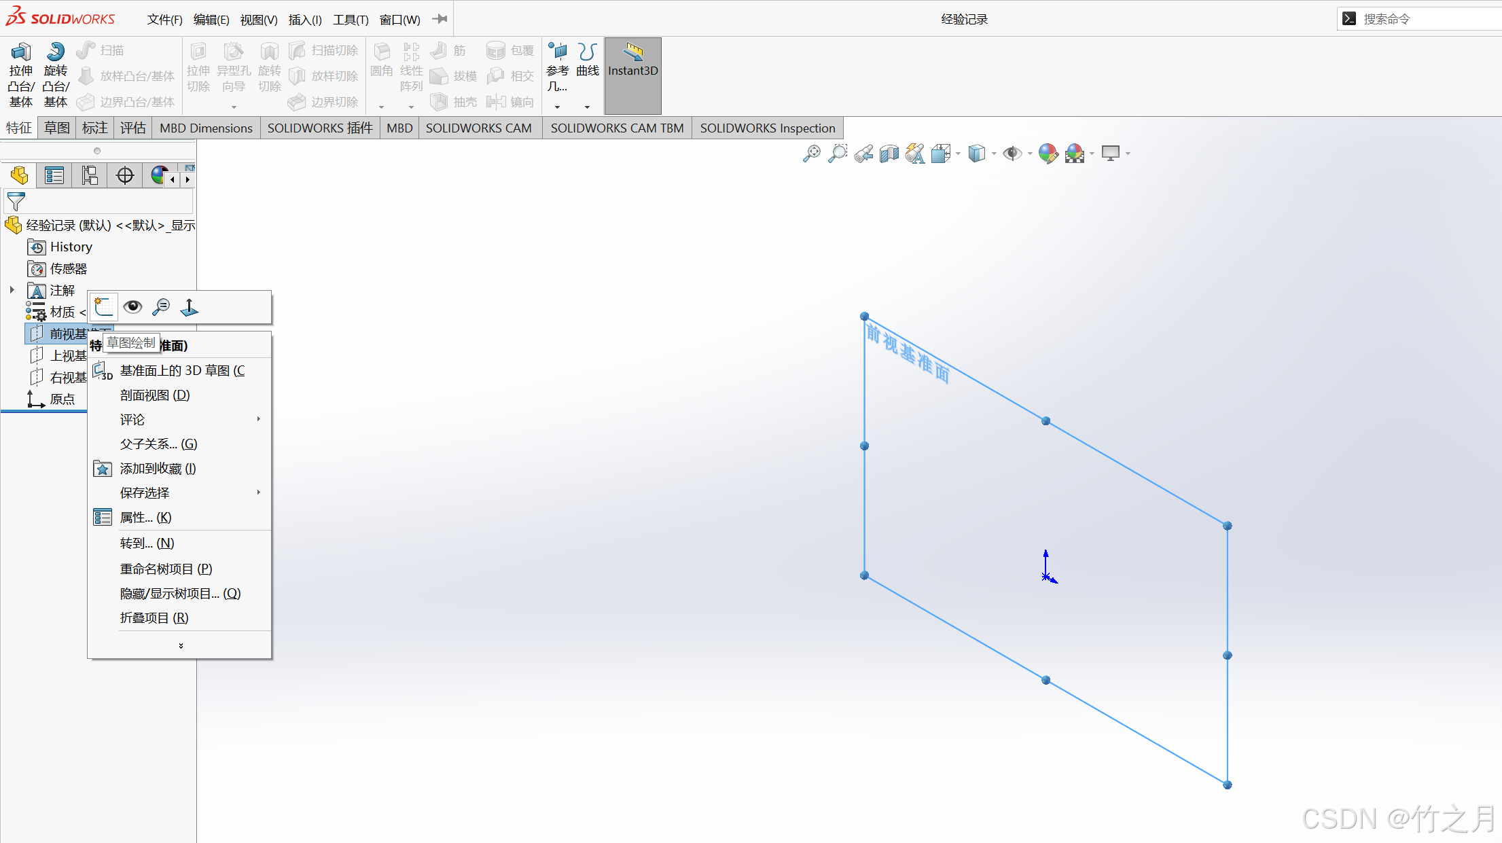Expand the context menu with the bottom chevron
This screenshot has width=1502, height=843.
pos(181,645)
